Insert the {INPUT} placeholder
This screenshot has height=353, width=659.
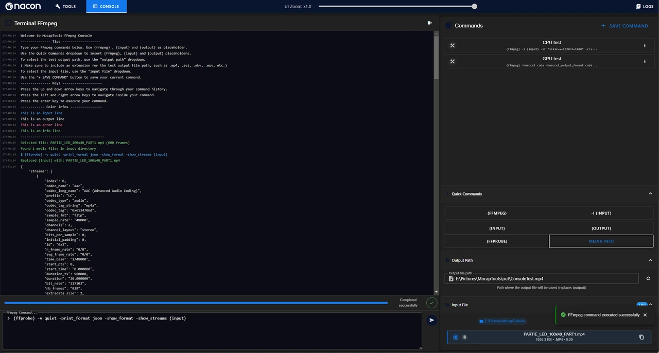click(497, 228)
